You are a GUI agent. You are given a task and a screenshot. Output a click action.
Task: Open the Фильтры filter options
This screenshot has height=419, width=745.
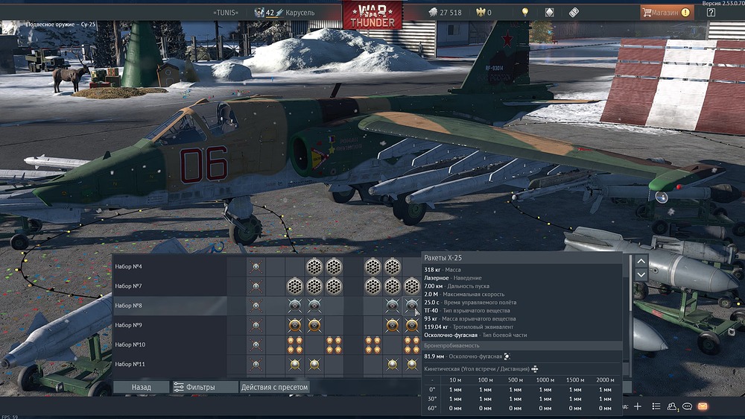pos(195,387)
